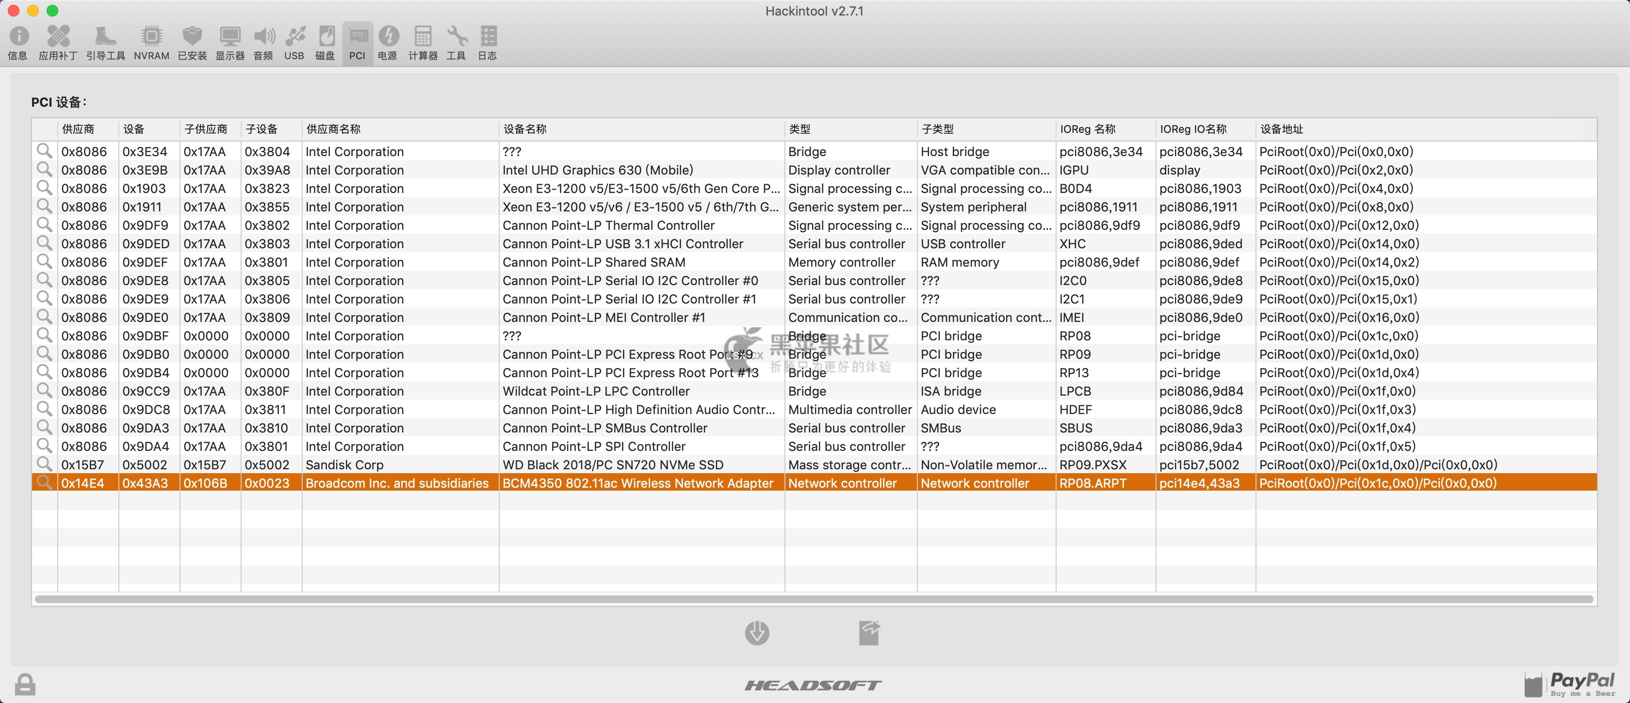
Task: Open the 计算器 (Calculator) toolbar tab
Action: [424, 43]
